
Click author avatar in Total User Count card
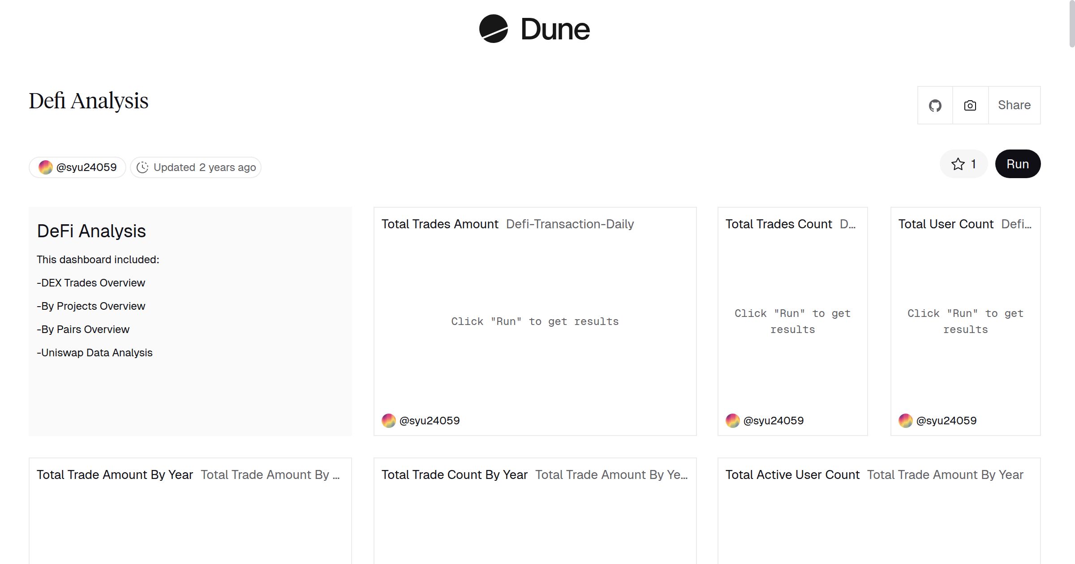click(905, 421)
